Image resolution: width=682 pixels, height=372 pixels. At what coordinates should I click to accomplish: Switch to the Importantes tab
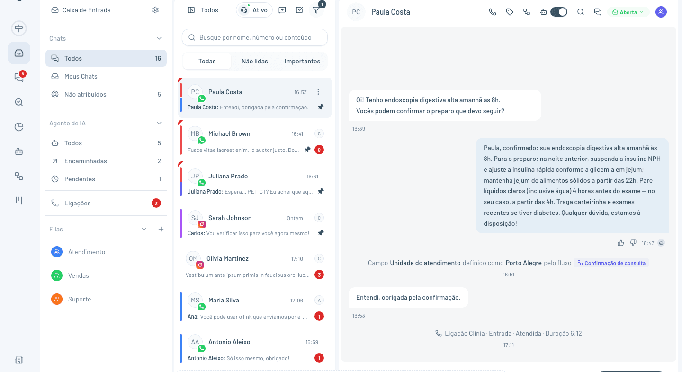pyautogui.click(x=302, y=61)
